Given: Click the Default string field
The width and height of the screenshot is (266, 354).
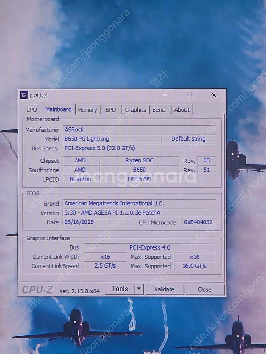Looking at the screenshot, I should (189, 139).
